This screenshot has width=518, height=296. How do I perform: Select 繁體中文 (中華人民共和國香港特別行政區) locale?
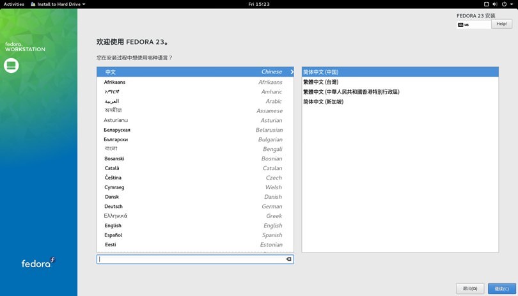[400, 92]
